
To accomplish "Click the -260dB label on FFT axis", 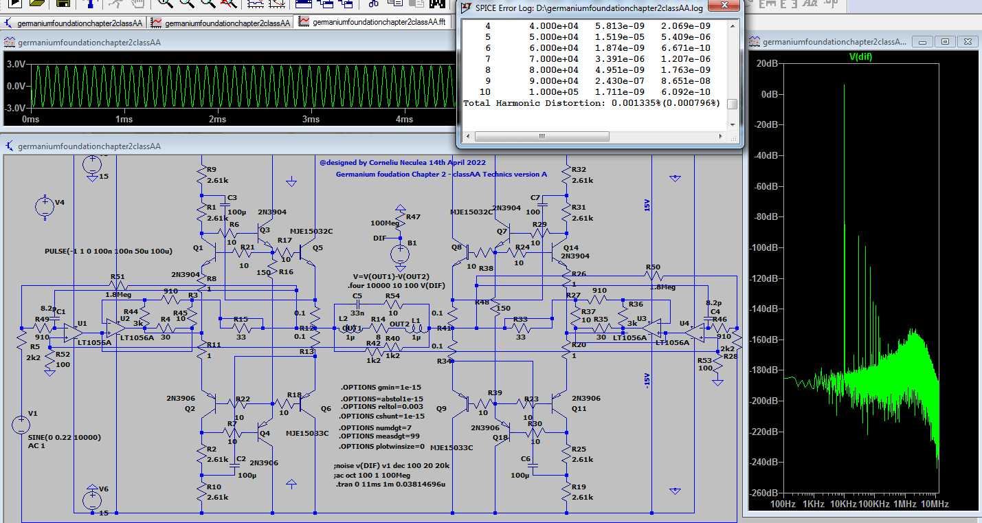I will pyautogui.click(x=763, y=493).
